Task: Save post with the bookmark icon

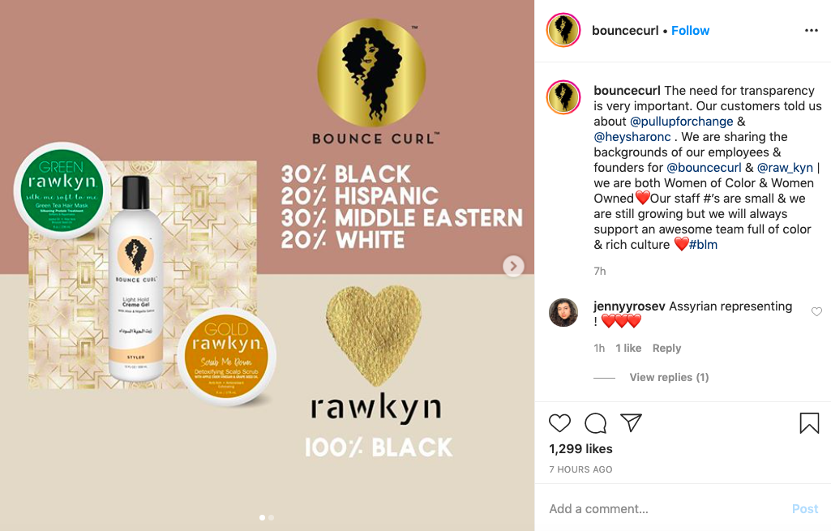Action: click(809, 423)
